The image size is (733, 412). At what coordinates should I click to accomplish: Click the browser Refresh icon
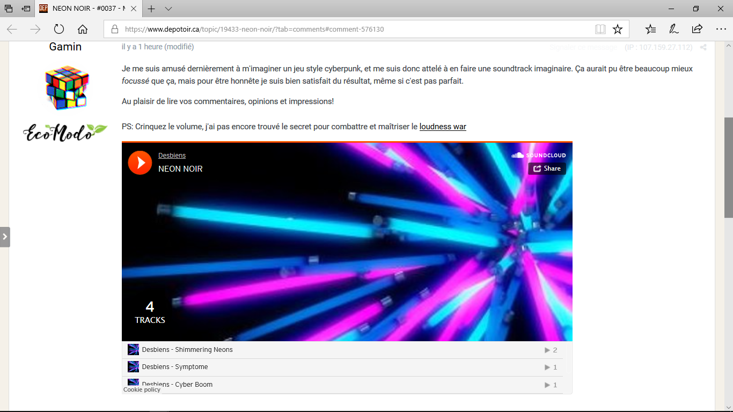(59, 29)
